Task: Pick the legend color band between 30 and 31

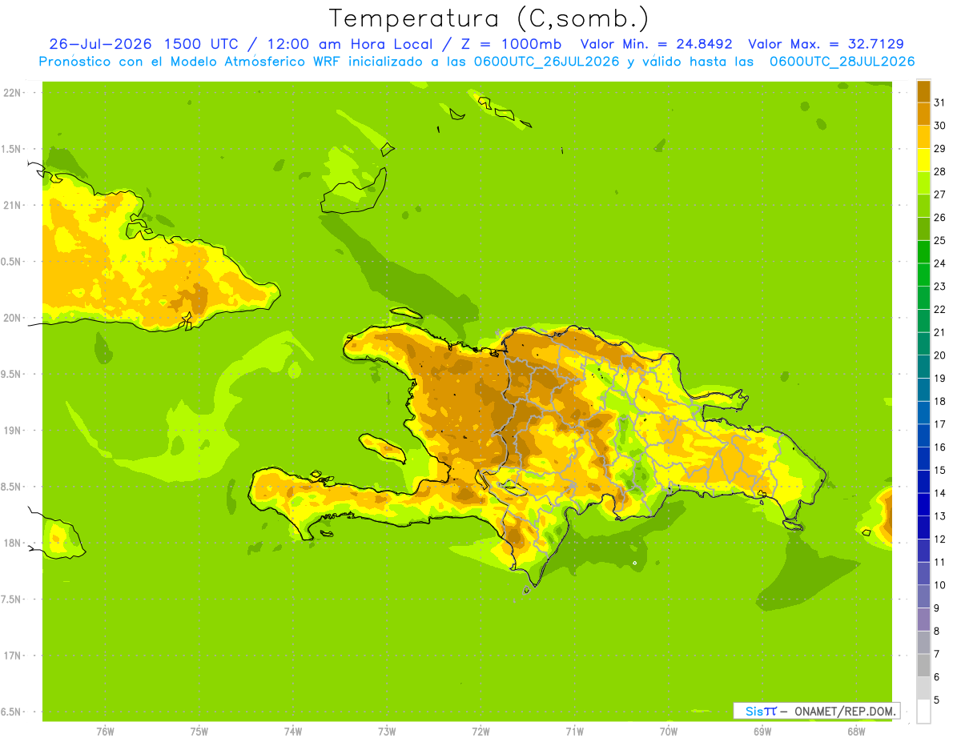Action: tap(923, 114)
